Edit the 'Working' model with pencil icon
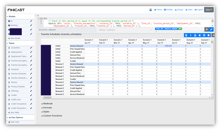 pyautogui.click(x=31, y=25)
